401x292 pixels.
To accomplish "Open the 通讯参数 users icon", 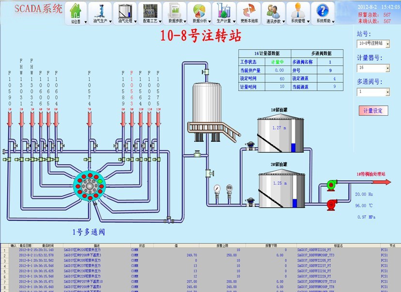I will (x=273, y=12).
